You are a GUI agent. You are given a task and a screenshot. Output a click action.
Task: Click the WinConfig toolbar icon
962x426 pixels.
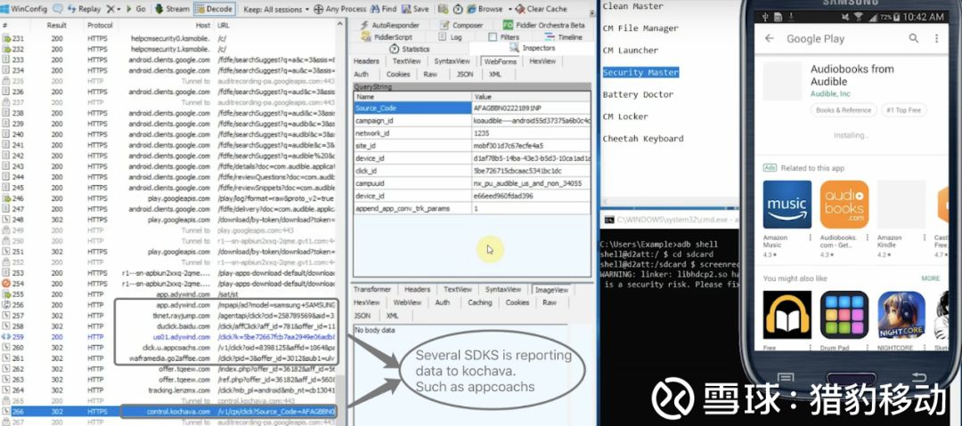pos(5,9)
